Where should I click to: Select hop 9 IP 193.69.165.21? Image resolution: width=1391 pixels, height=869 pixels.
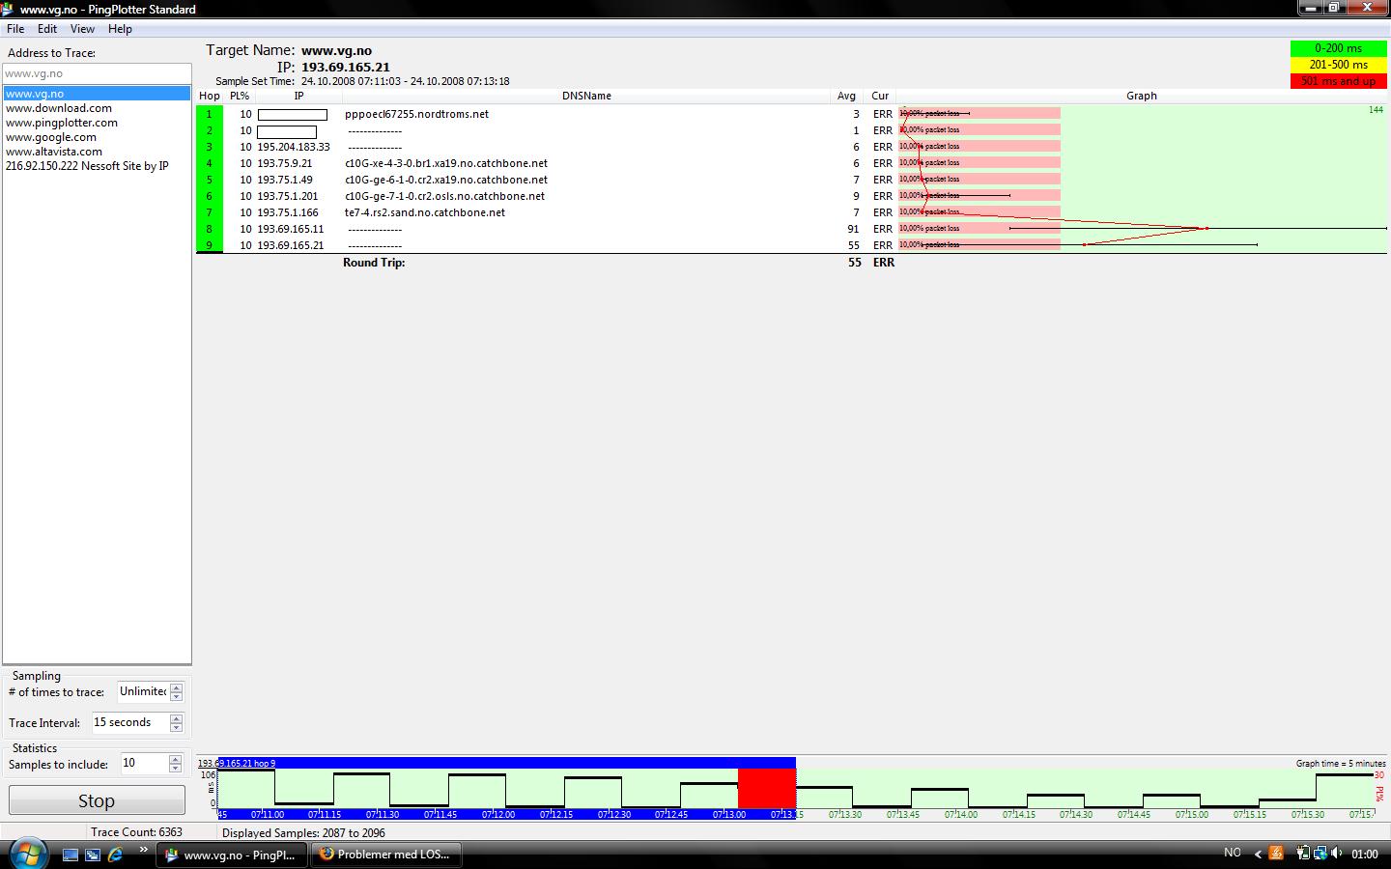coord(291,245)
